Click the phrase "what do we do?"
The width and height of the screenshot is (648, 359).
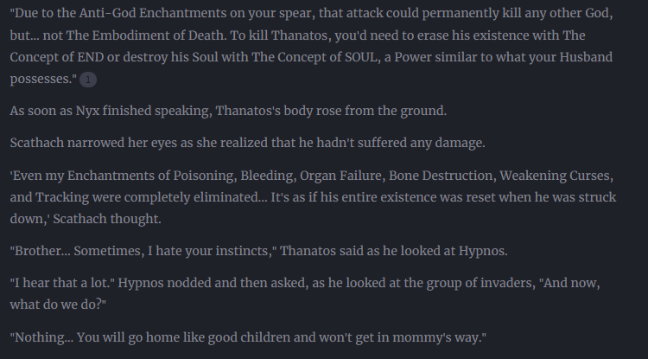pos(56,305)
